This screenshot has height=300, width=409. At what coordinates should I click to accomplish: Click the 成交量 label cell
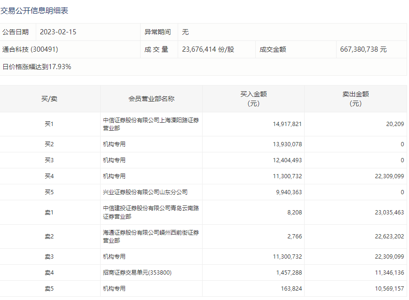pos(156,49)
